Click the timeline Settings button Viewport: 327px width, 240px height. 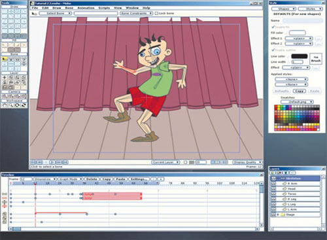139,179
